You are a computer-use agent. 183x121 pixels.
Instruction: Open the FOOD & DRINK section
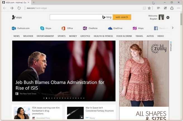click(124, 36)
